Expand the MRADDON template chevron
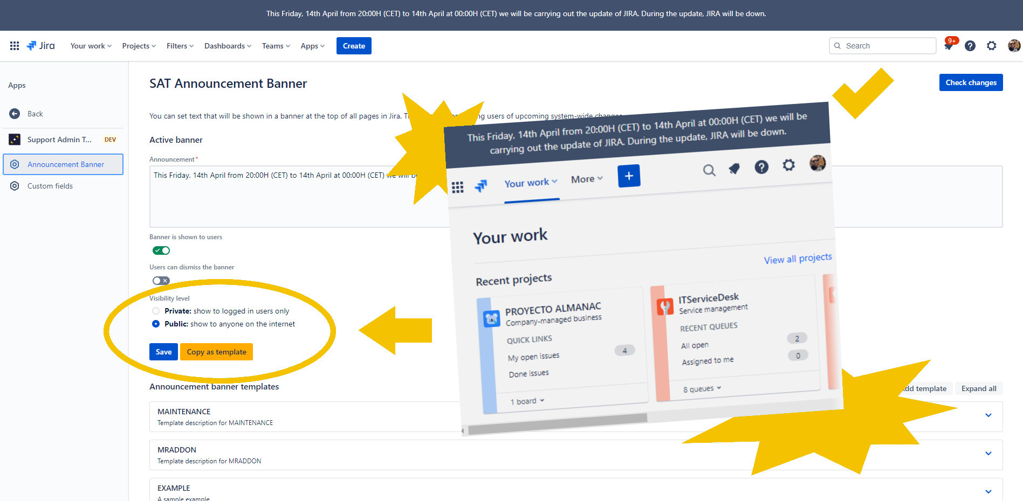This screenshot has width=1023, height=501. [x=988, y=454]
